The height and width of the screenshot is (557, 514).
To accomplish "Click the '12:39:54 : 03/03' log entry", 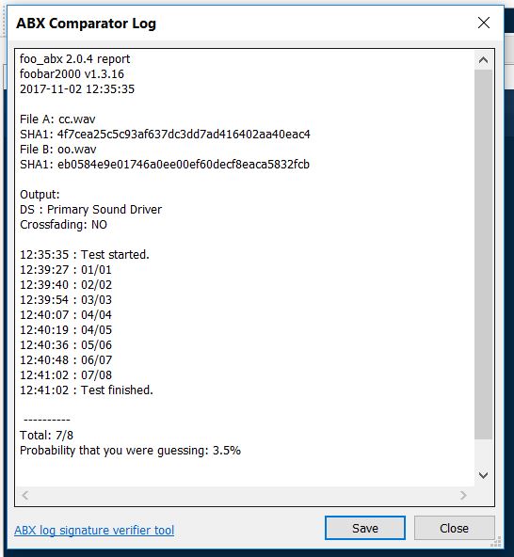I will click(66, 300).
